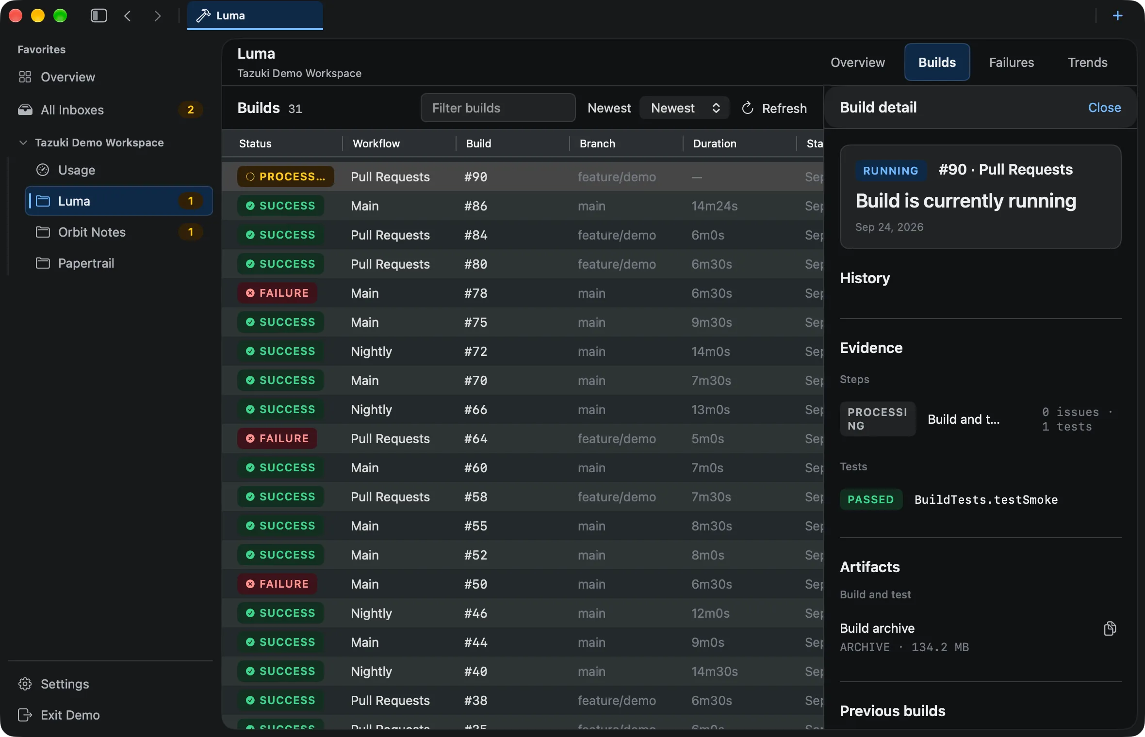Open Orbit Notes in the sidebar

119,232
